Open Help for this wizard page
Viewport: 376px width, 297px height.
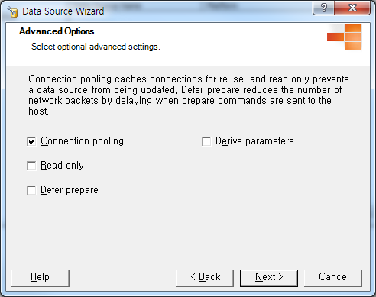click(41, 278)
